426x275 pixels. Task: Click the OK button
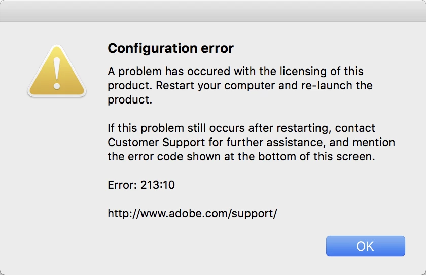click(365, 246)
